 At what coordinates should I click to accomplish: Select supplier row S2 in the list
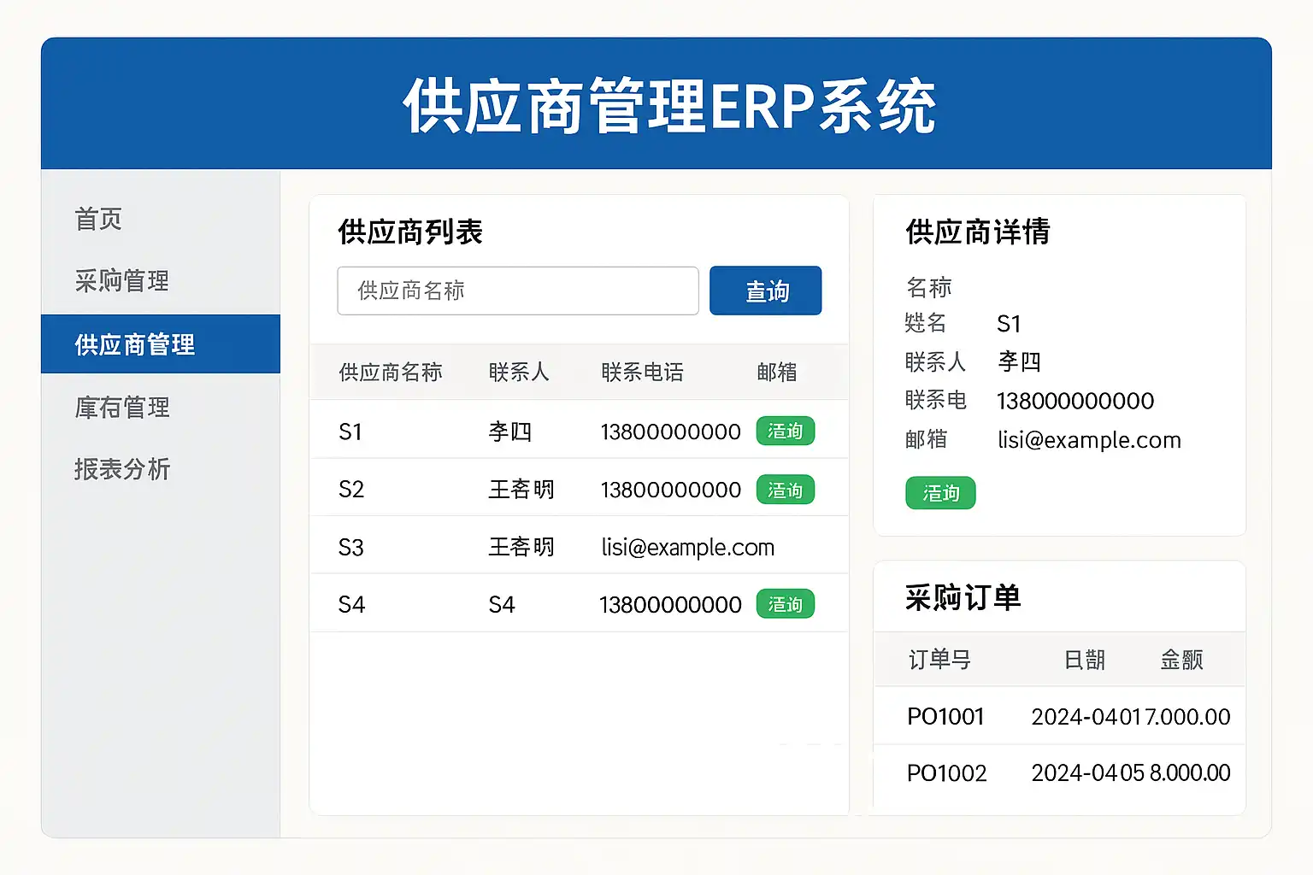(351, 490)
